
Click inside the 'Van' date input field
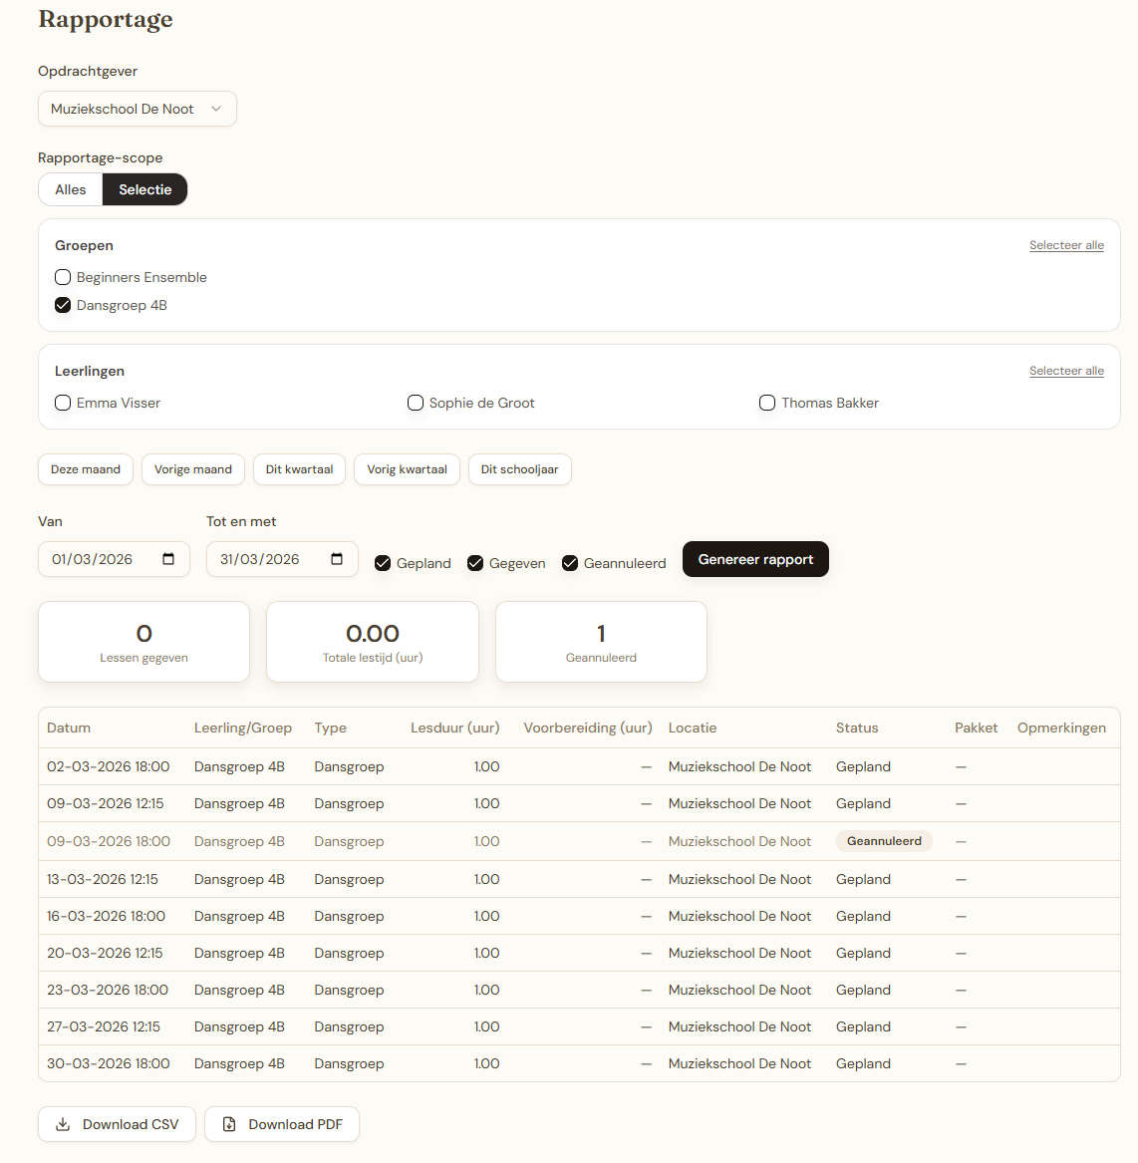[100, 559]
